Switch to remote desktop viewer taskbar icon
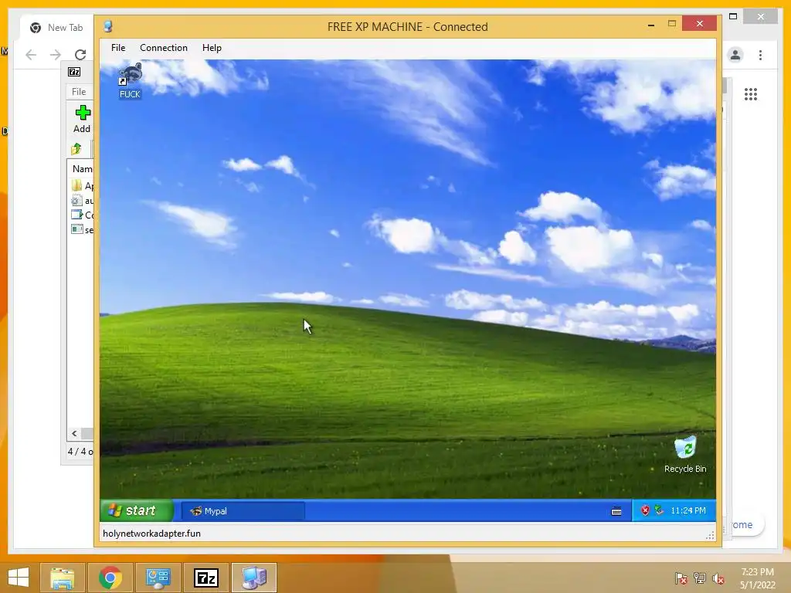791x593 pixels. (253, 578)
